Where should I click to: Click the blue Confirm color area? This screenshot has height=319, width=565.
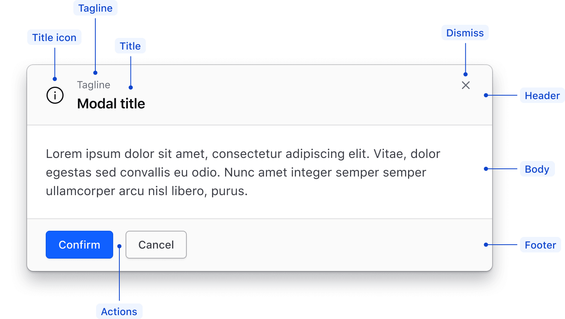pos(79,245)
